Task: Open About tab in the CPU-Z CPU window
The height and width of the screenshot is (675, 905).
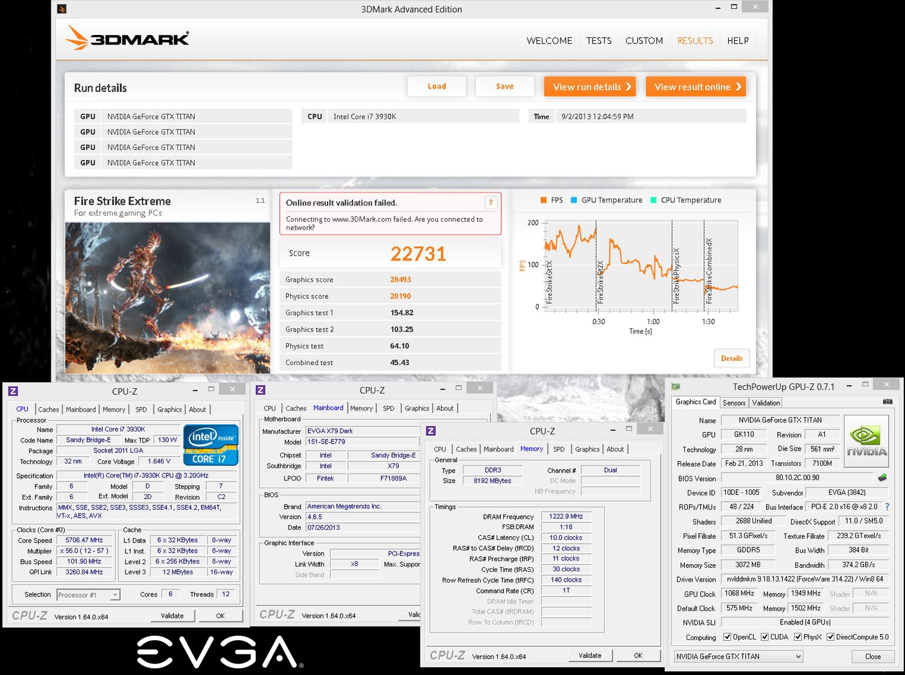Action: coord(197,409)
